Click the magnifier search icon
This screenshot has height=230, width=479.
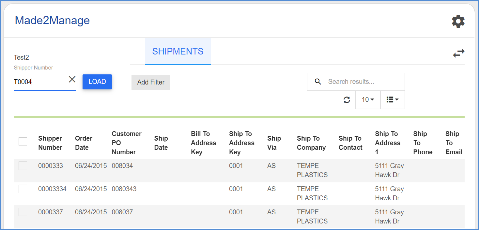pos(318,82)
